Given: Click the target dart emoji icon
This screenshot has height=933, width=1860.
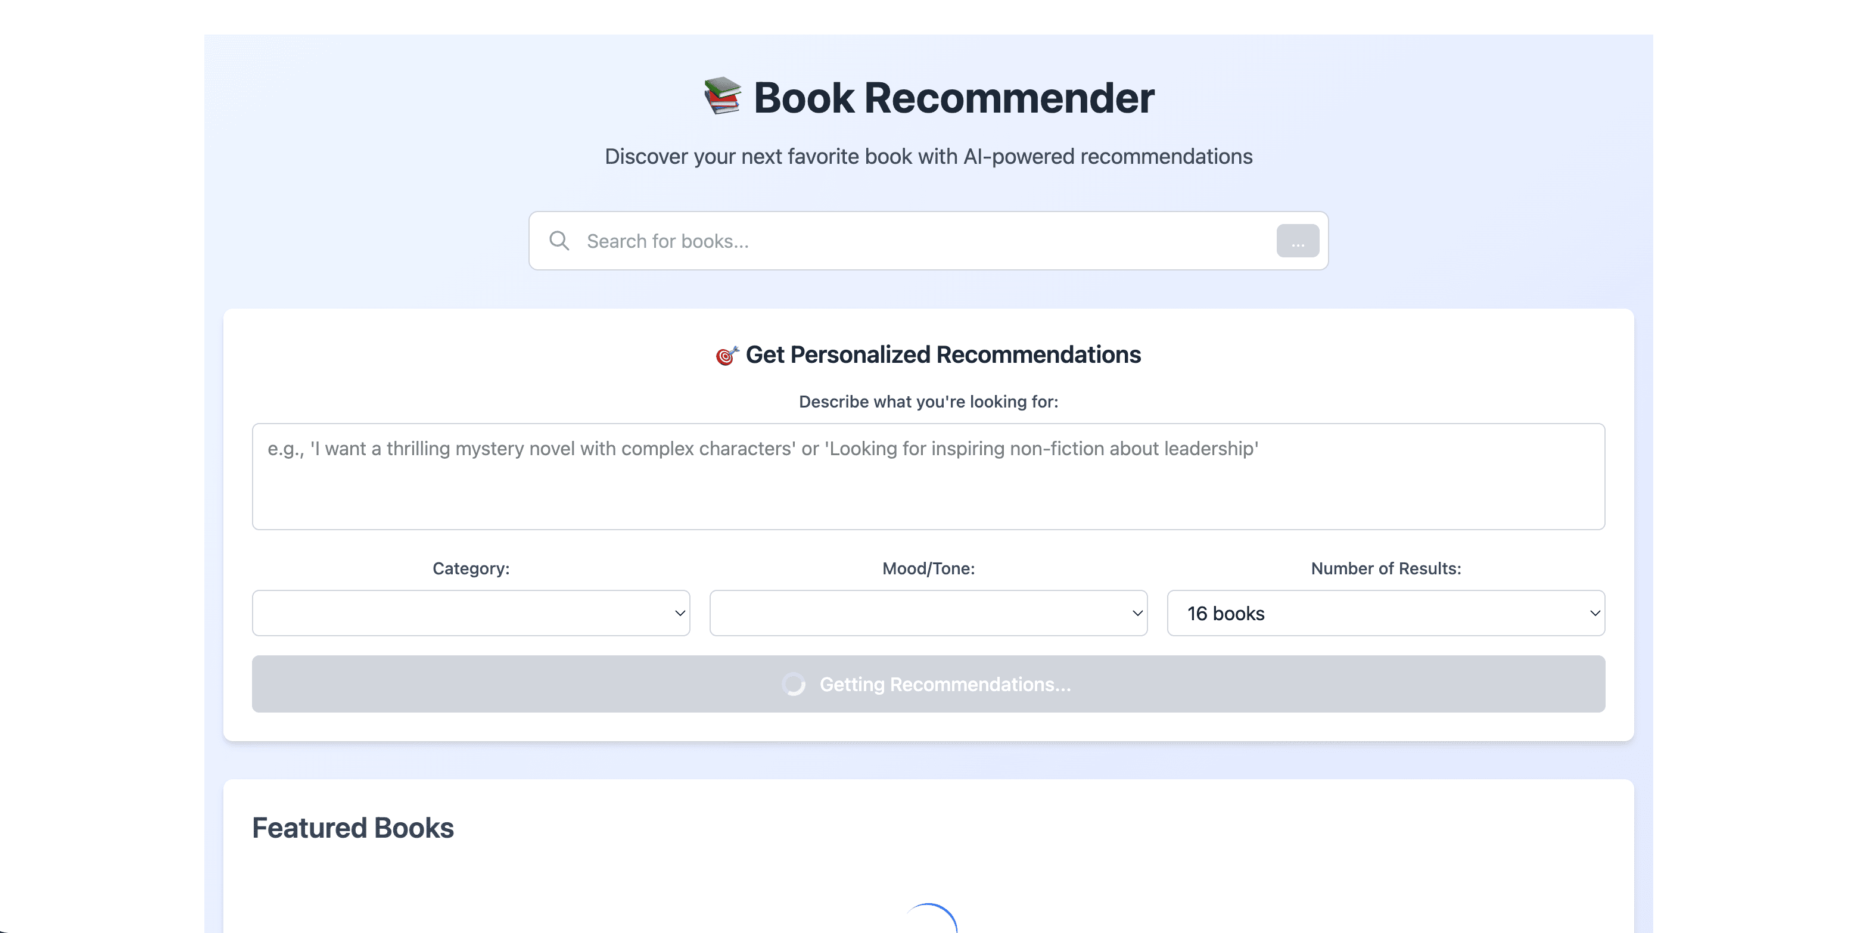Looking at the screenshot, I should (x=726, y=355).
